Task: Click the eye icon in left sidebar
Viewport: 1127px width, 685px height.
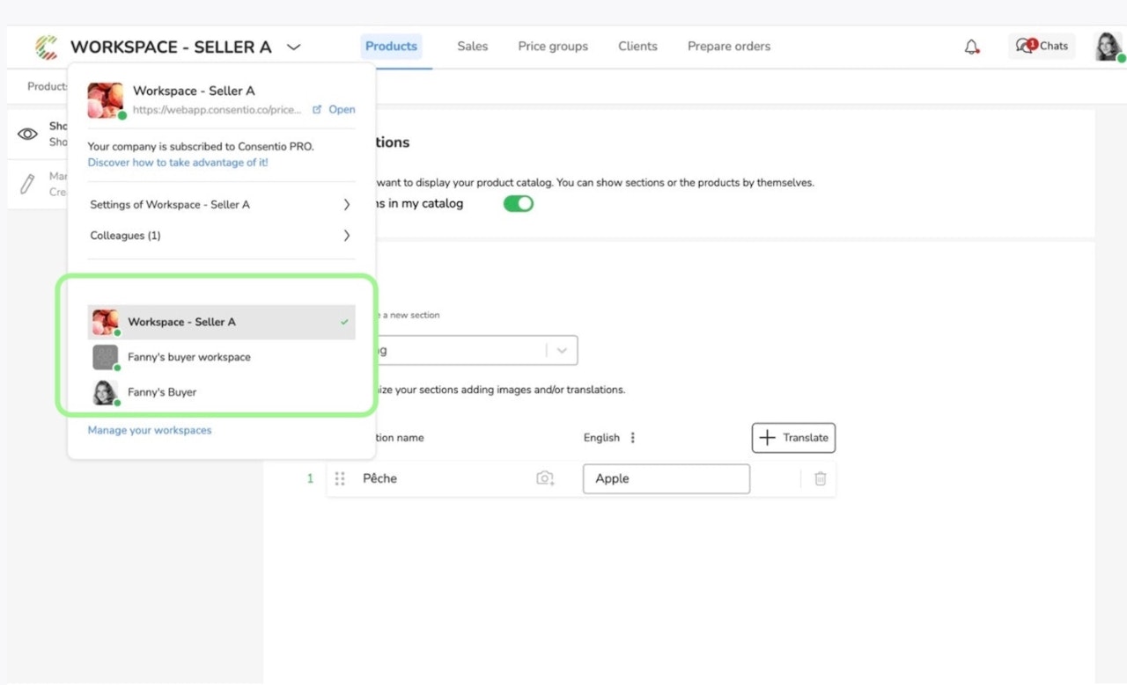Action: (28, 134)
